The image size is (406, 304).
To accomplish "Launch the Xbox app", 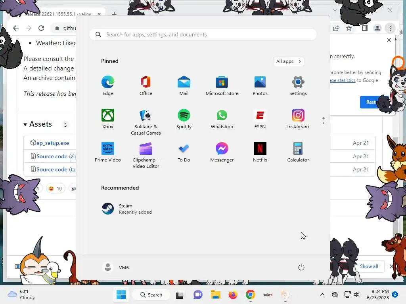I will 108,119.
